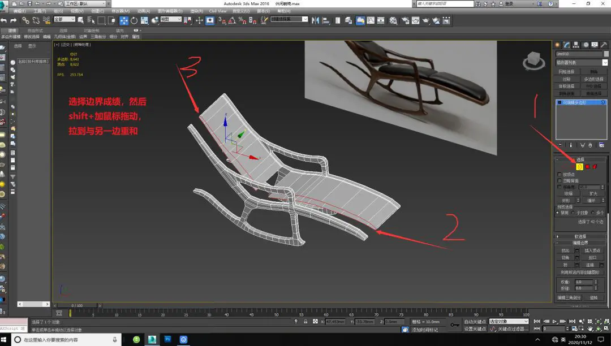Switch to the Utilities hammer panel

click(603, 45)
